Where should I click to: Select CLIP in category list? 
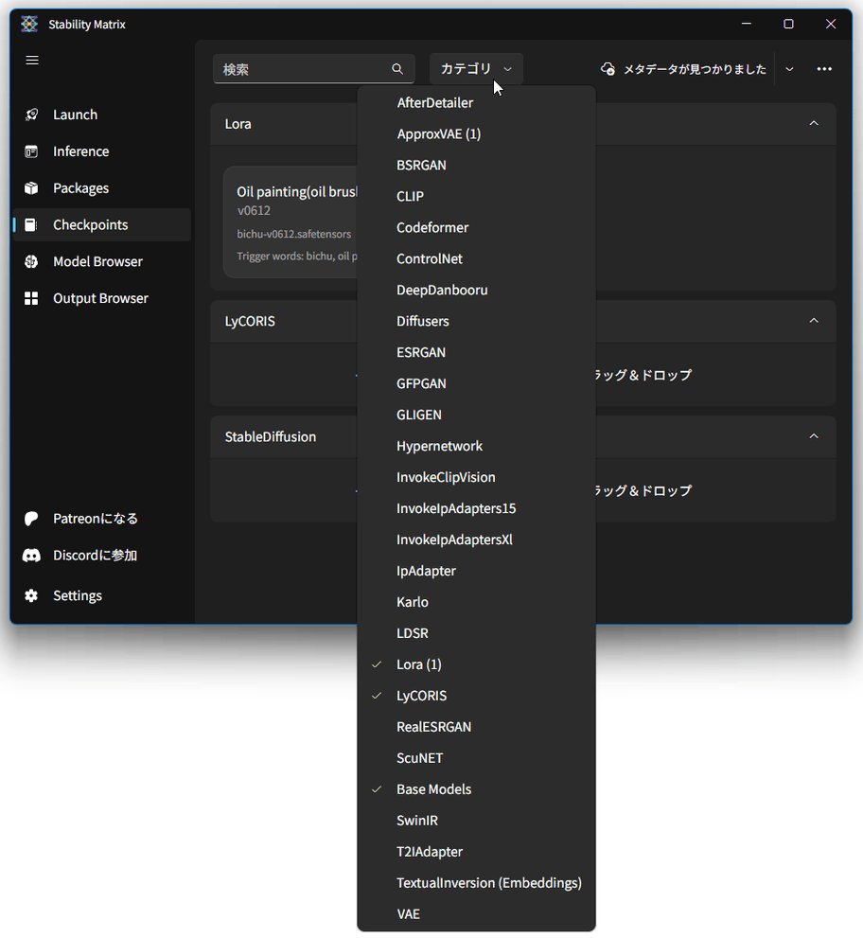[476, 196]
